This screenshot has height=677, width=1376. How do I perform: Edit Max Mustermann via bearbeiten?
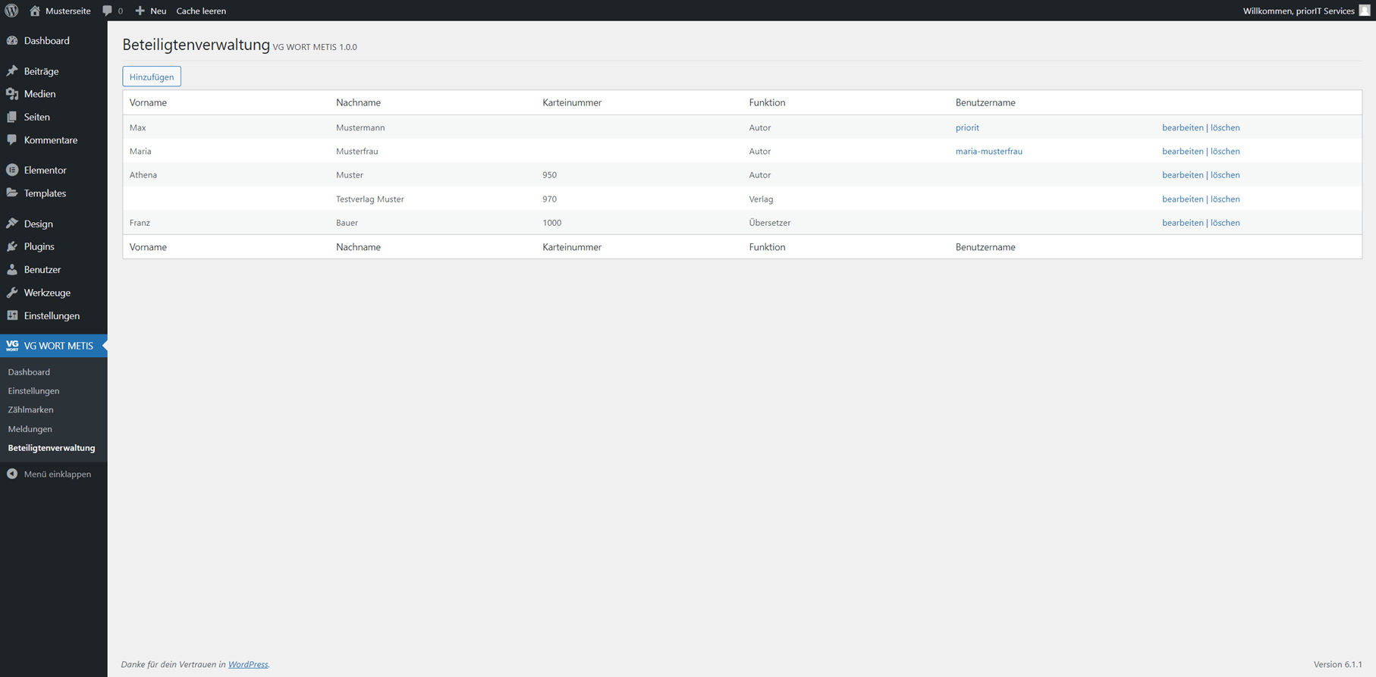(x=1183, y=128)
